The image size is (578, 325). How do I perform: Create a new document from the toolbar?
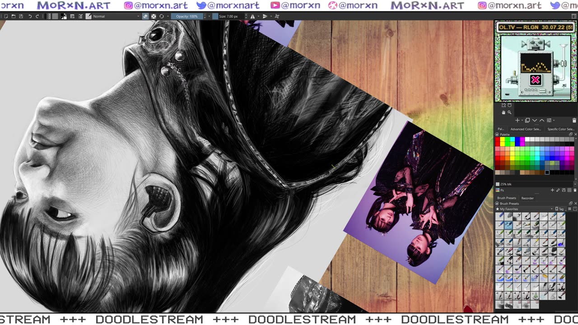[6, 16]
